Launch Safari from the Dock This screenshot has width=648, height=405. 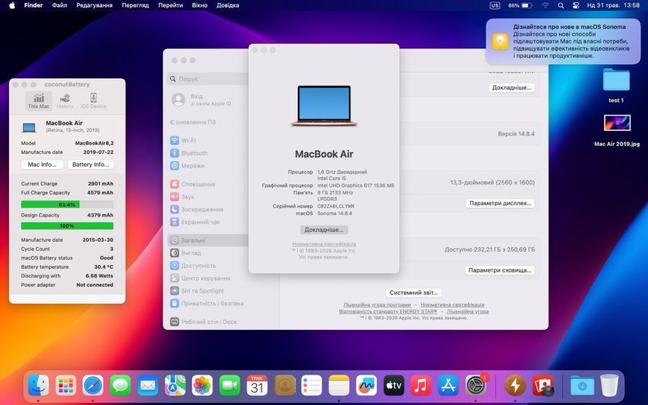click(93, 386)
